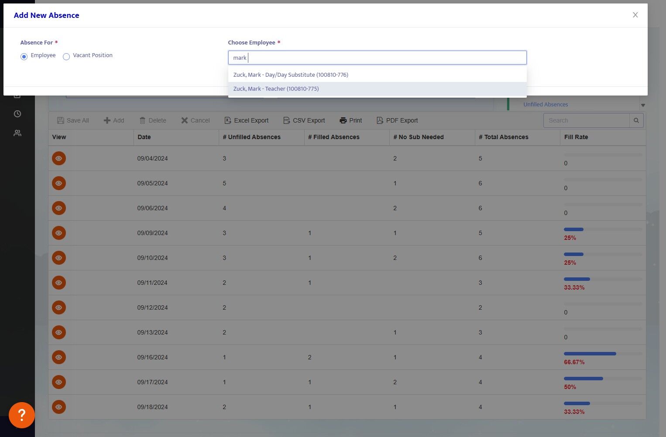View details for 09/04/2024 row

(59, 158)
